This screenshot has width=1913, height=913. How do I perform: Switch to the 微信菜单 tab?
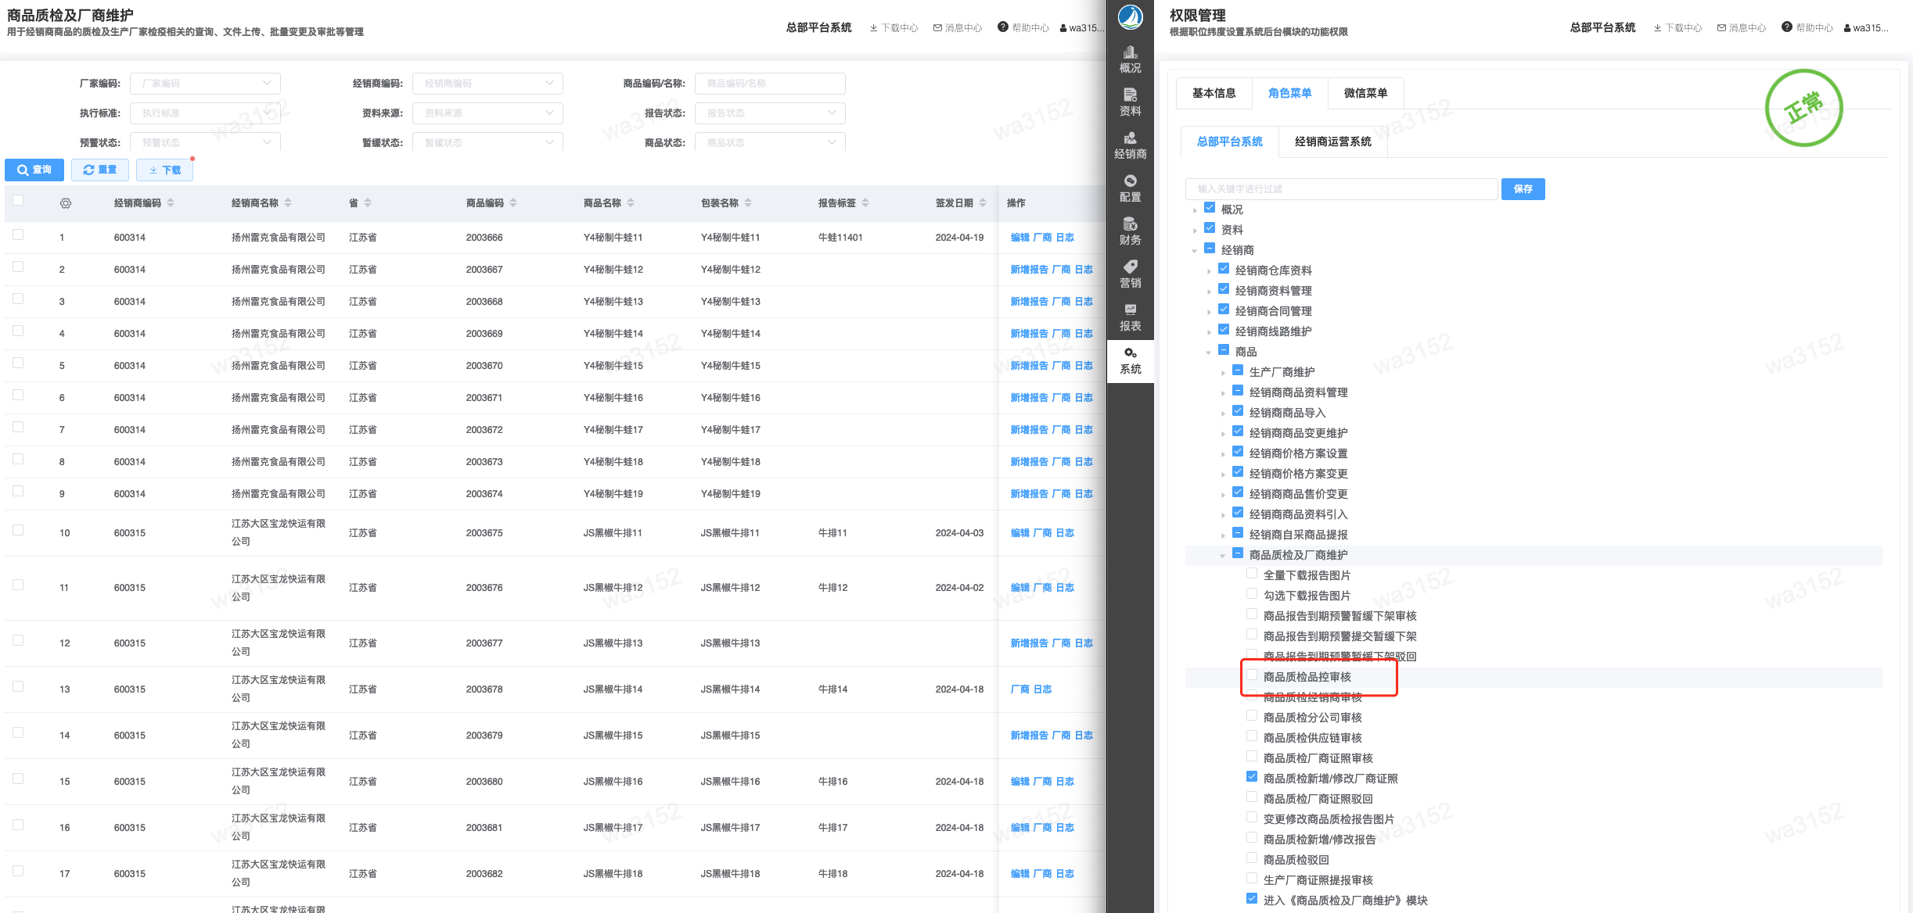point(1365,93)
